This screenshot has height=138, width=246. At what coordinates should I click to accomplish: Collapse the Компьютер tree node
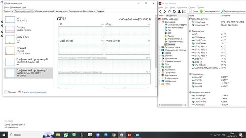(x=160, y=22)
